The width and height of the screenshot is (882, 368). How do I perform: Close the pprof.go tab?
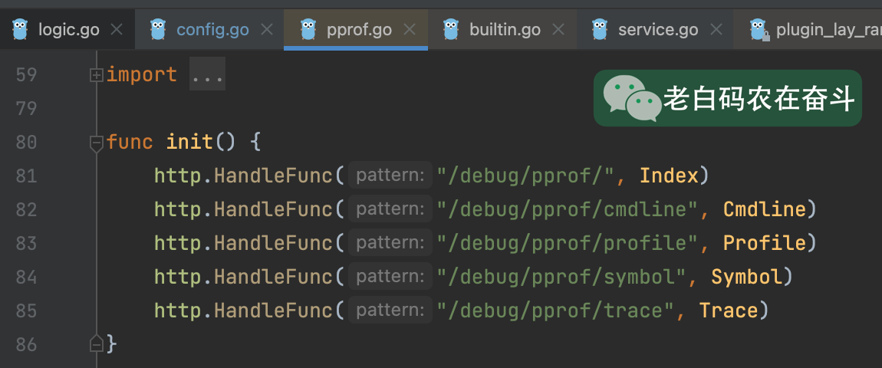tap(410, 30)
